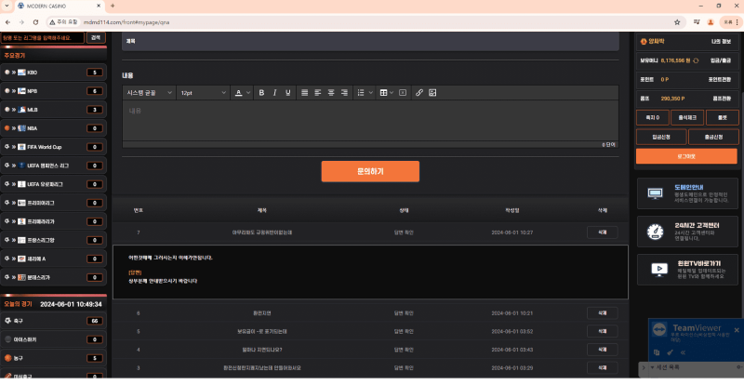This screenshot has height=385, width=744.
Task: Switch to MODERN CASINO browser tab
Action: coord(59,7)
